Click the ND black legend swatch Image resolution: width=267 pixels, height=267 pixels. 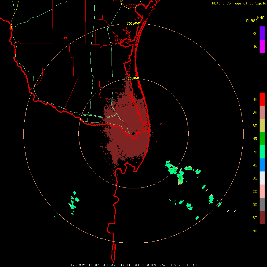262,231
